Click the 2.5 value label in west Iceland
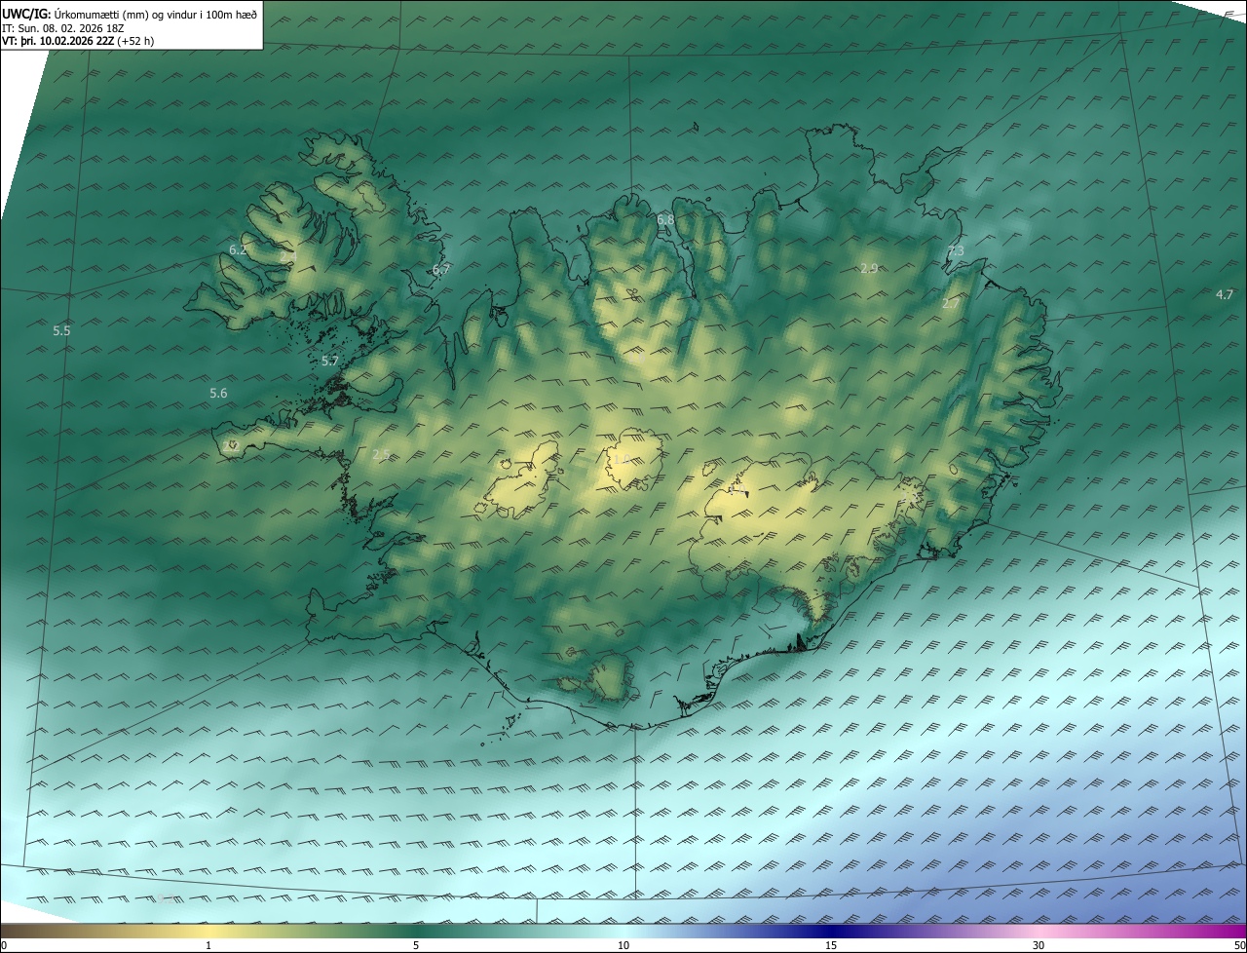1247x953 pixels. click(381, 454)
